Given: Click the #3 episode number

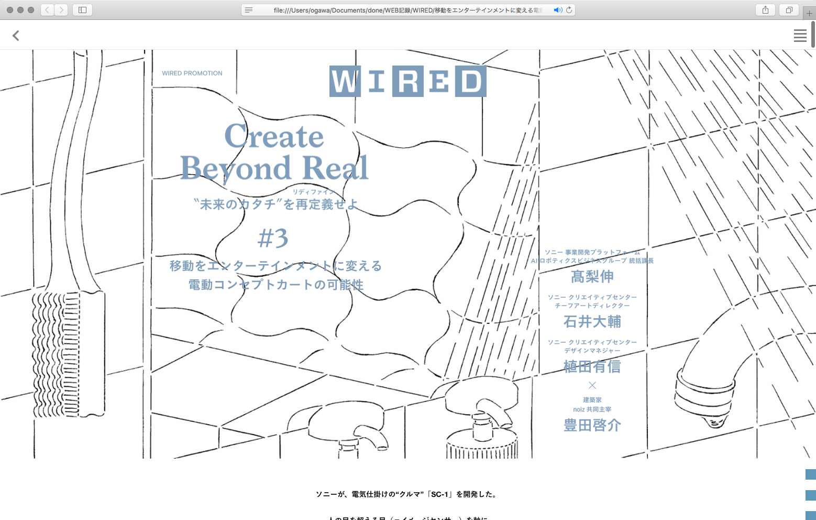Looking at the screenshot, I should click(273, 238).
